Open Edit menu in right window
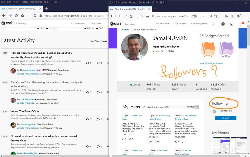Image resolution: width=250 pixels, height=157 pixels. (x=118, y=2)
